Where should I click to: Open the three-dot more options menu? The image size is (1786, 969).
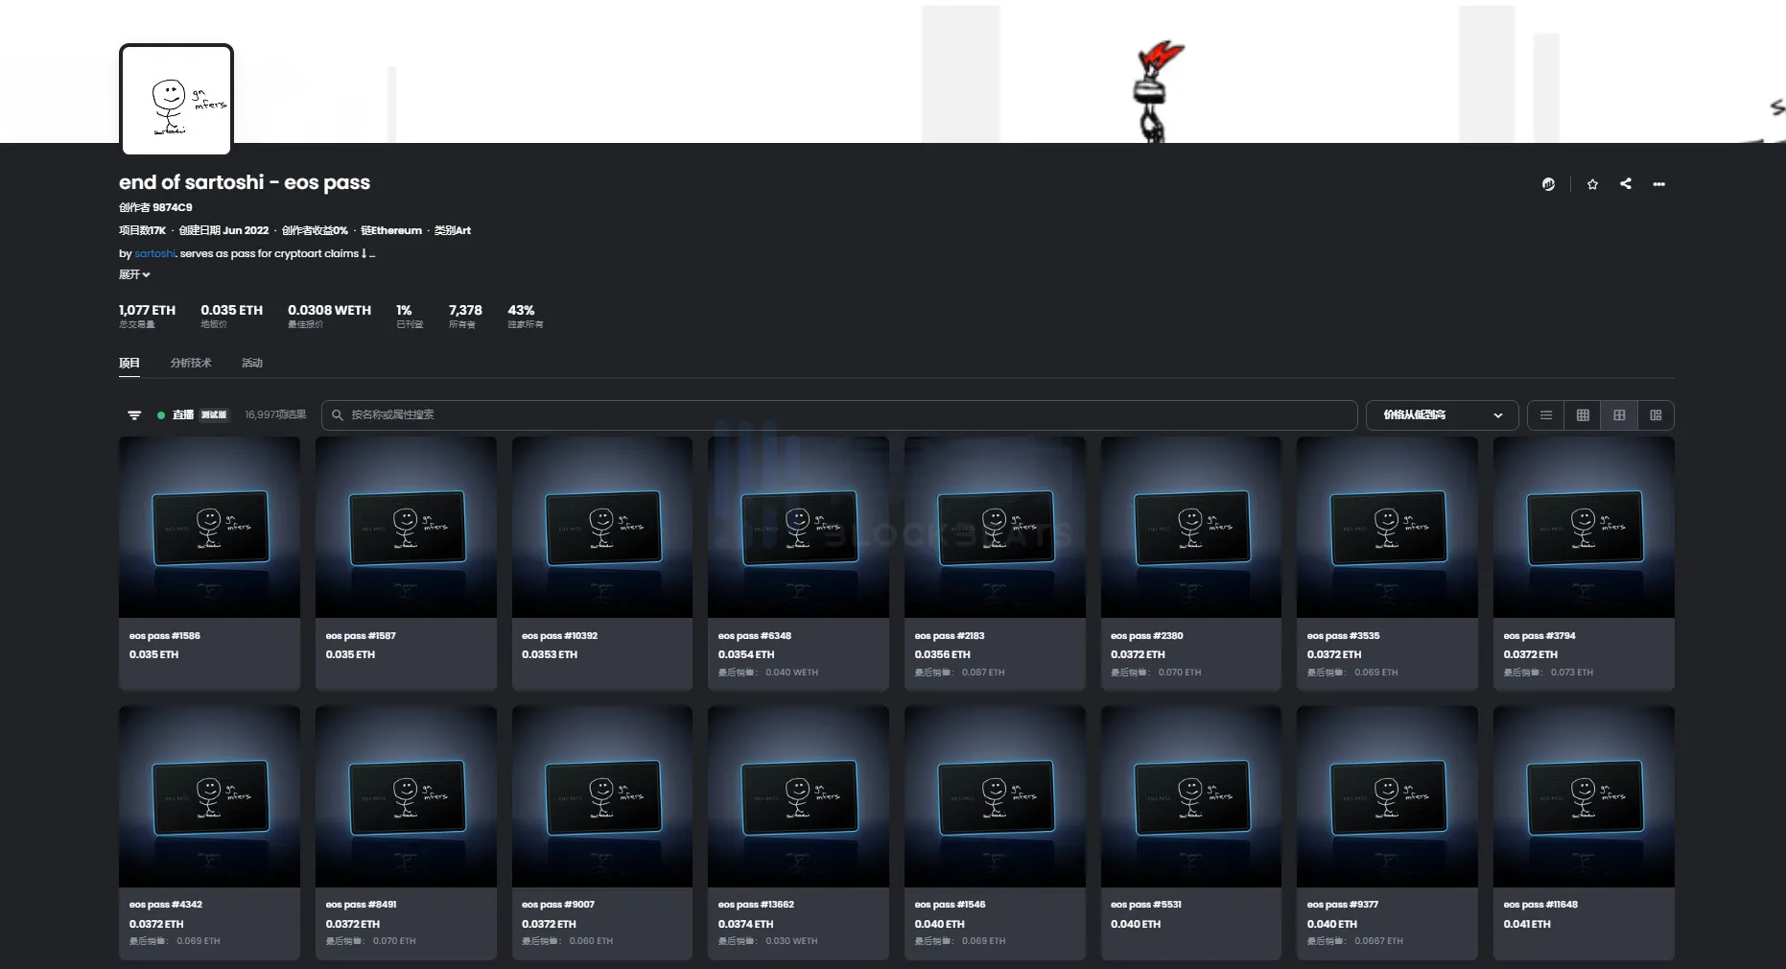coord(1658,184)
